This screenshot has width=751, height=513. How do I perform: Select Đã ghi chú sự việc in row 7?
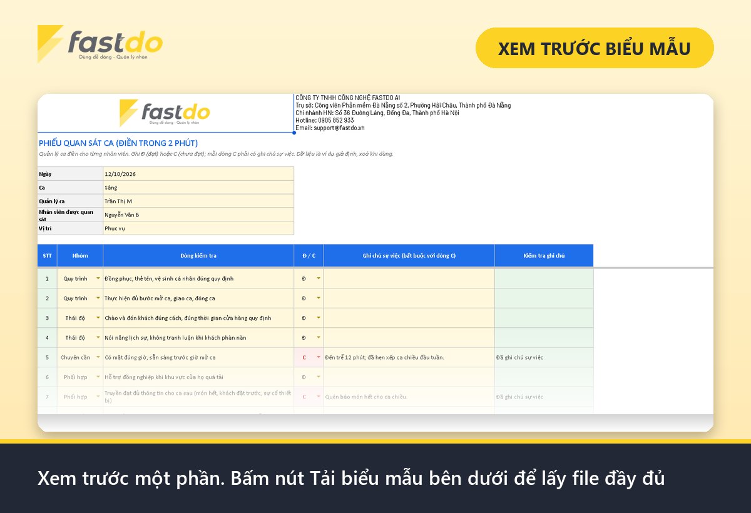[544, 397]
